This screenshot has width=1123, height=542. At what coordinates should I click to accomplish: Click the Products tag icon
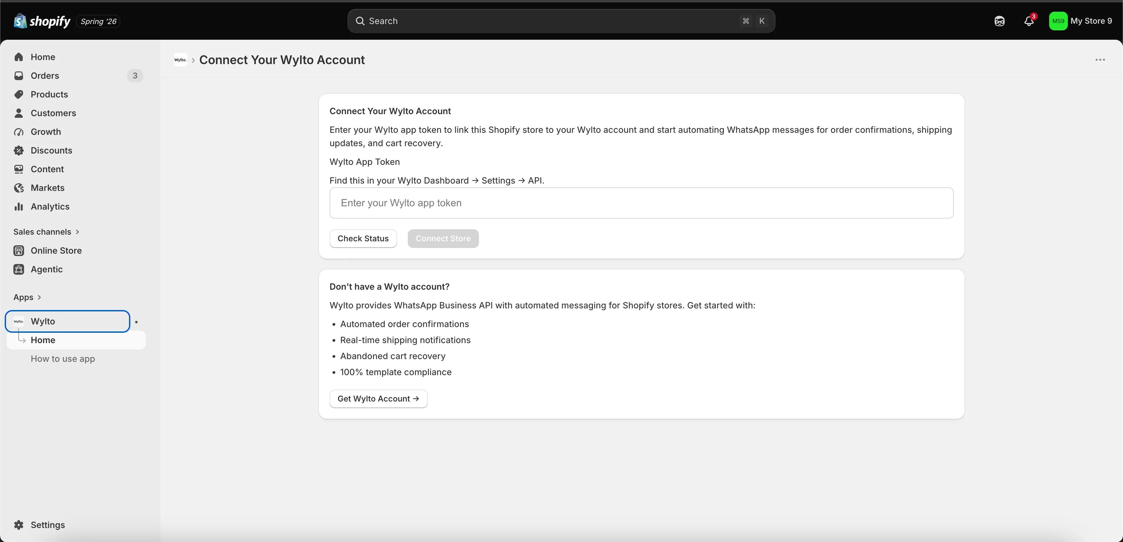pos(19,94)
